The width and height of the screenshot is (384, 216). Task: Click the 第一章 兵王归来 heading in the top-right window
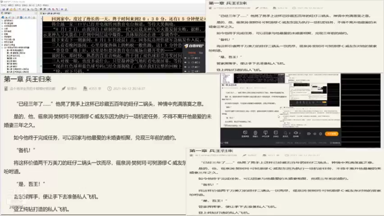[x=228, y=3]
